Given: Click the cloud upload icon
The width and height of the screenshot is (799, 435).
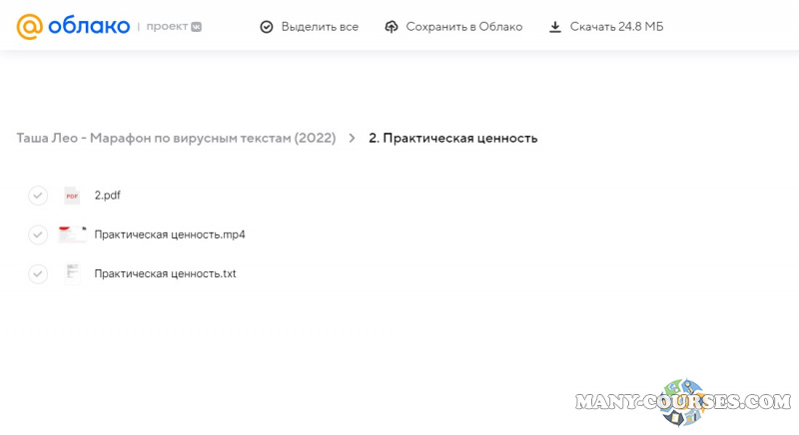Looking at the screenshot, I should pyautogui.click(x=392, y=27).
